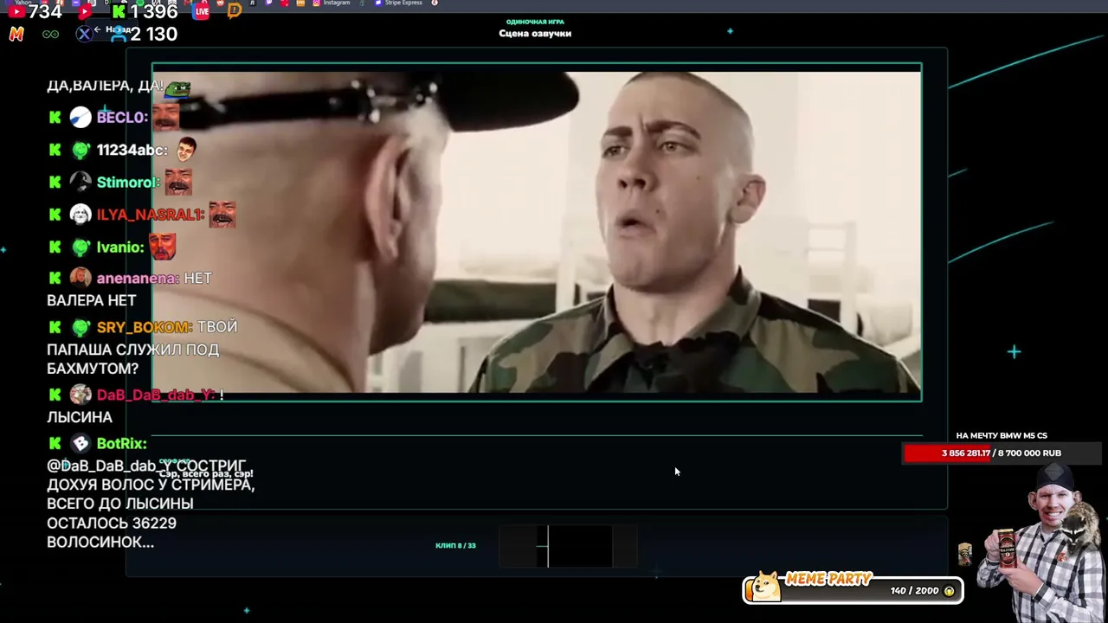
Task: Click the Сцена озвучки heading
Action: click(535, 34)
